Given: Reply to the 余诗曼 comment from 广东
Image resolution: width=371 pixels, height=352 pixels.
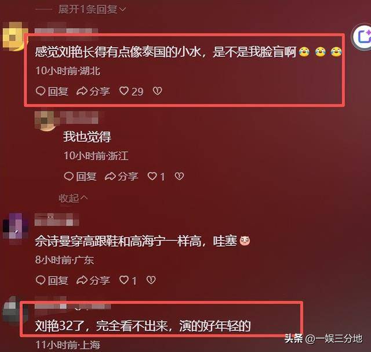Looking at the screenshot, I should point(52,280).
